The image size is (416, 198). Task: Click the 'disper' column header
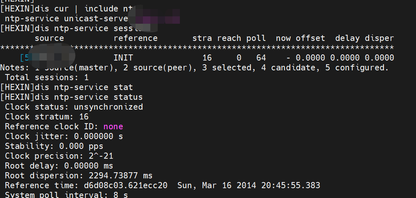(x=379, y=38)
